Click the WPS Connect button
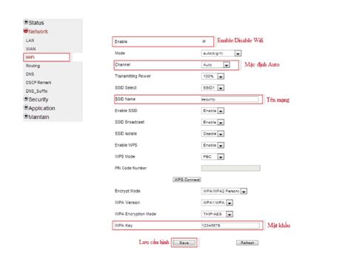The height and width of the screenshot is (270, 351). [187, 180]
